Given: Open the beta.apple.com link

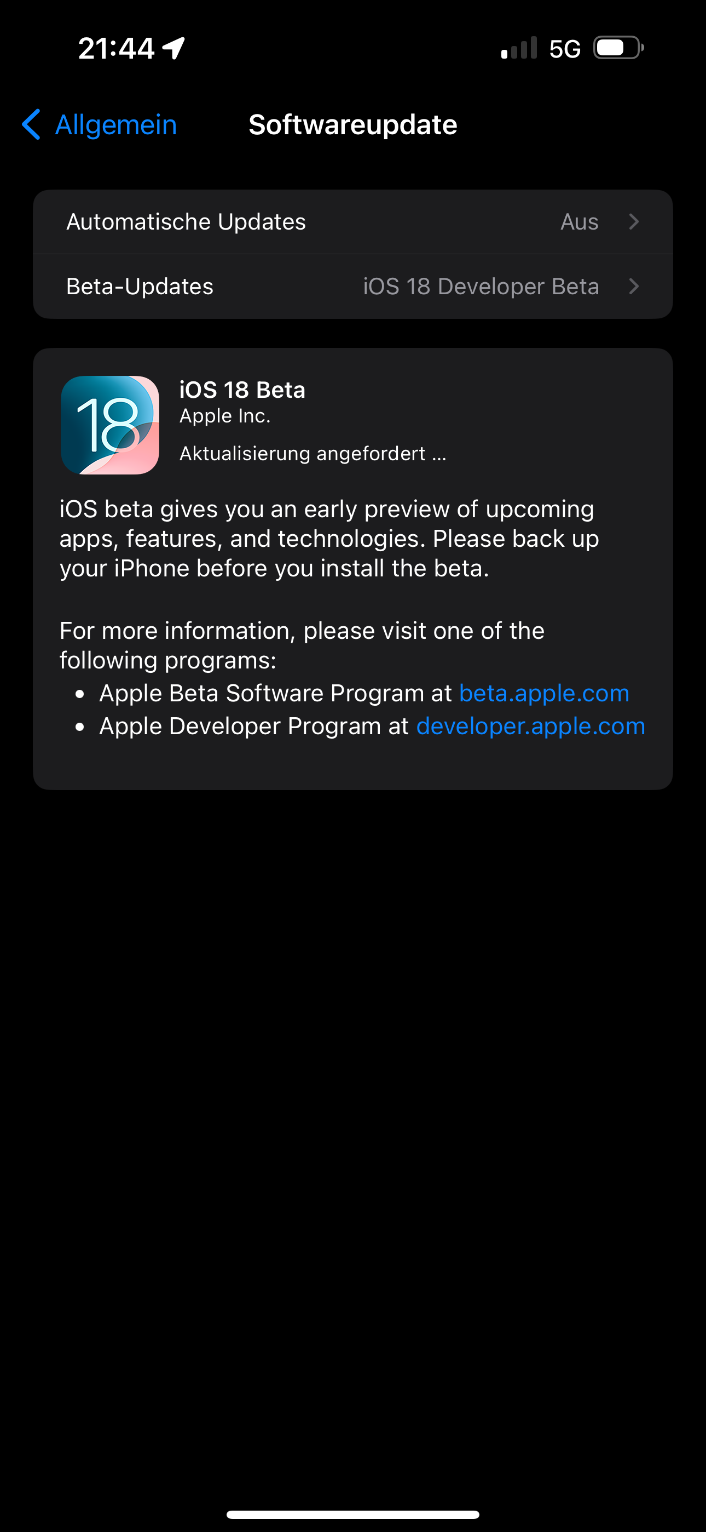Looking at the screenshot, I should [545, 693].
